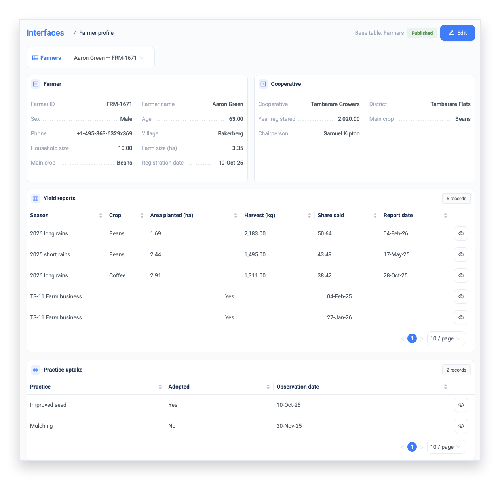
Task: Click the Yield reports table icon
Action: 36,199
